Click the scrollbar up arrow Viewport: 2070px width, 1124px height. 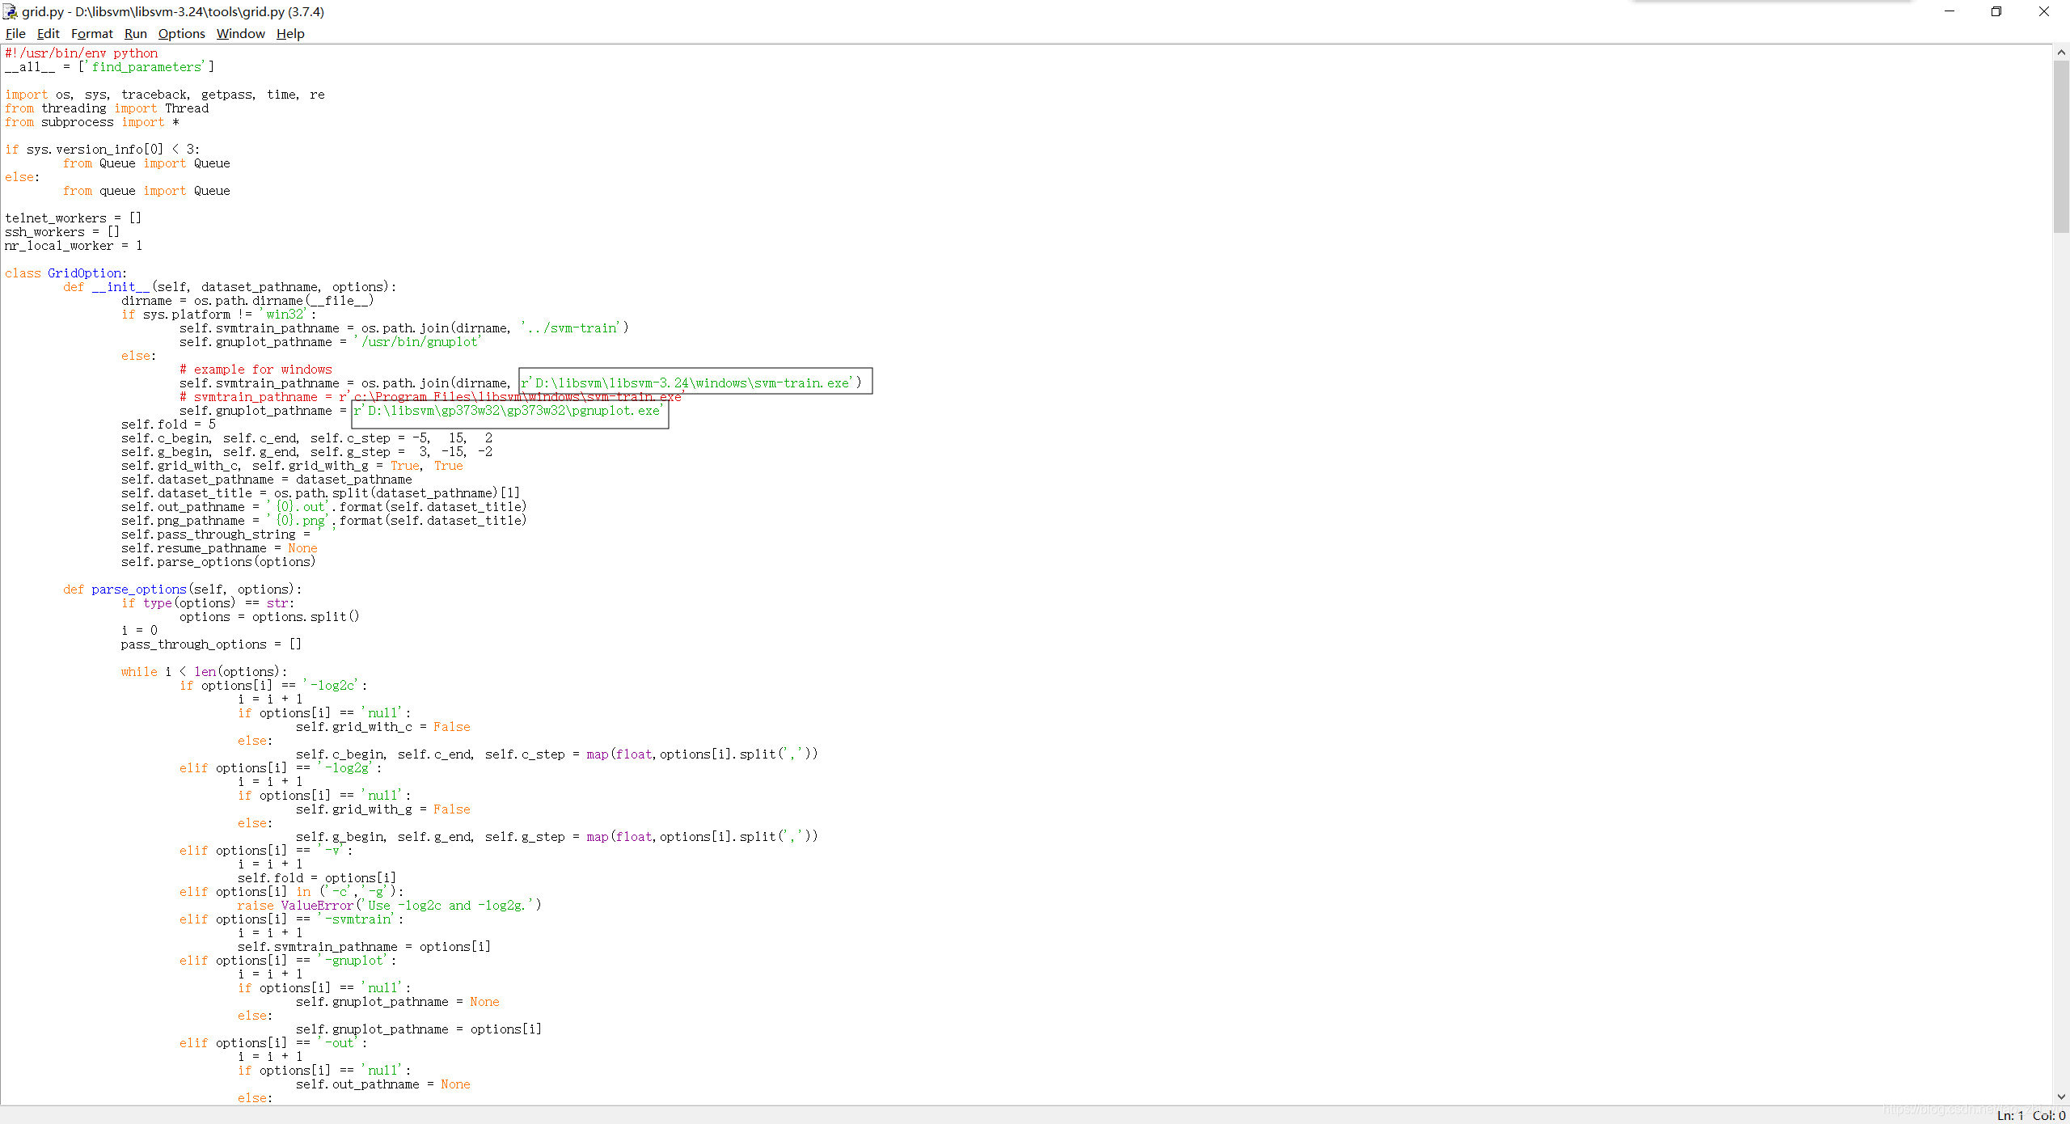[2061, 51]
